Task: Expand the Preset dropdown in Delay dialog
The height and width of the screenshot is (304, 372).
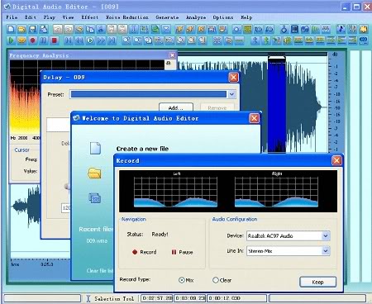Action: click(231, 94)
